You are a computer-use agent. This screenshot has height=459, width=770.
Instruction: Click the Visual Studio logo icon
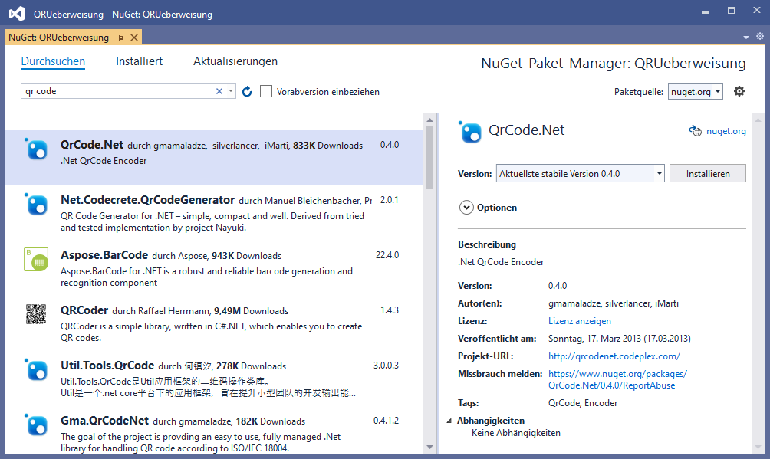15,12
